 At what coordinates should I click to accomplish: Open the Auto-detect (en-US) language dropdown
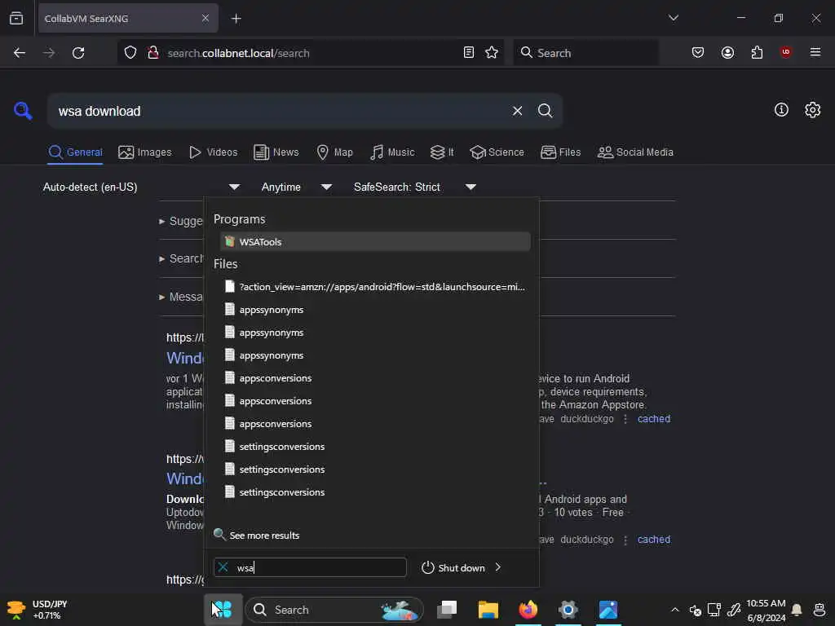pyautogui.click(x=142, y=187)
